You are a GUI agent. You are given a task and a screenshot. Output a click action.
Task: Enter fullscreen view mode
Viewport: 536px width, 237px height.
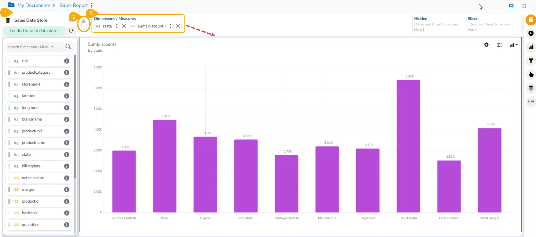(x=524, y=6)
